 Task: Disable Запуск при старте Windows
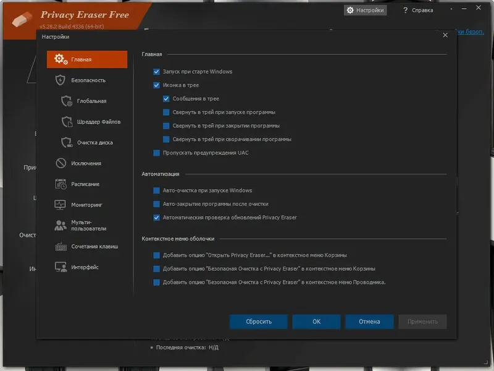click(156, 71)
